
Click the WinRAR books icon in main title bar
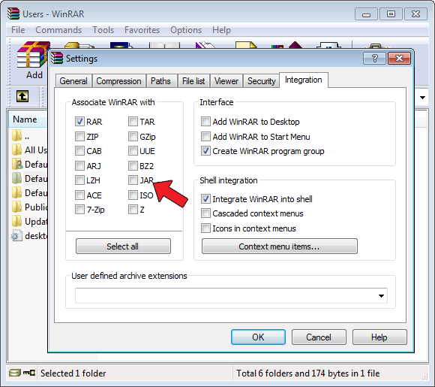[13, 14]
